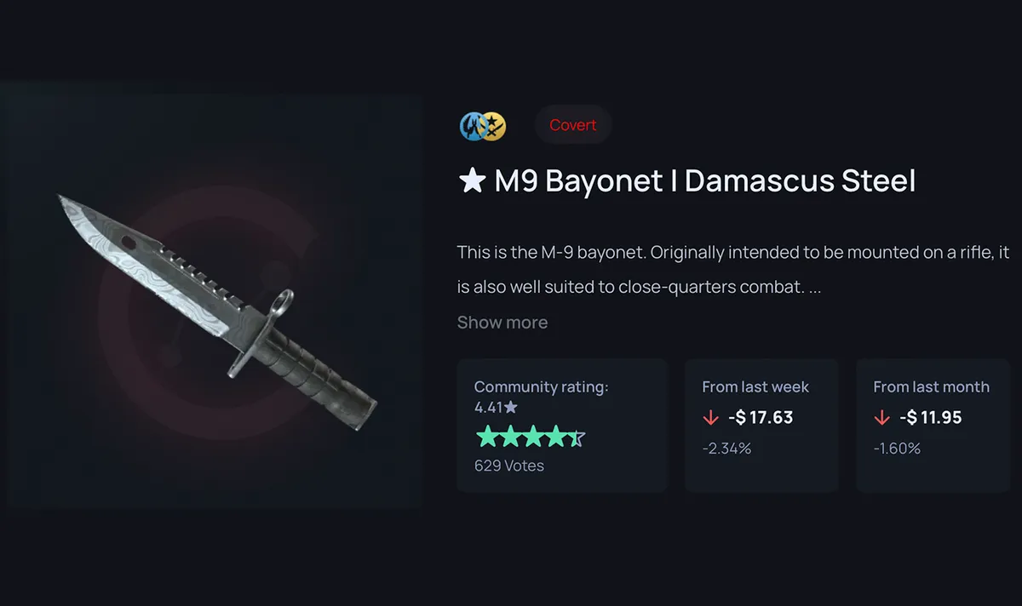Click the -2.34% weekly percentage

coord(726,449)
